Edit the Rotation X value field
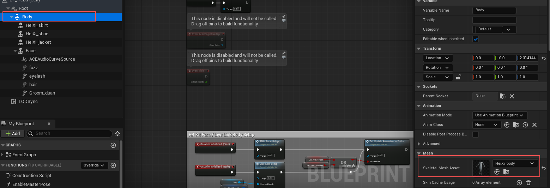 [x=483, y=68]
